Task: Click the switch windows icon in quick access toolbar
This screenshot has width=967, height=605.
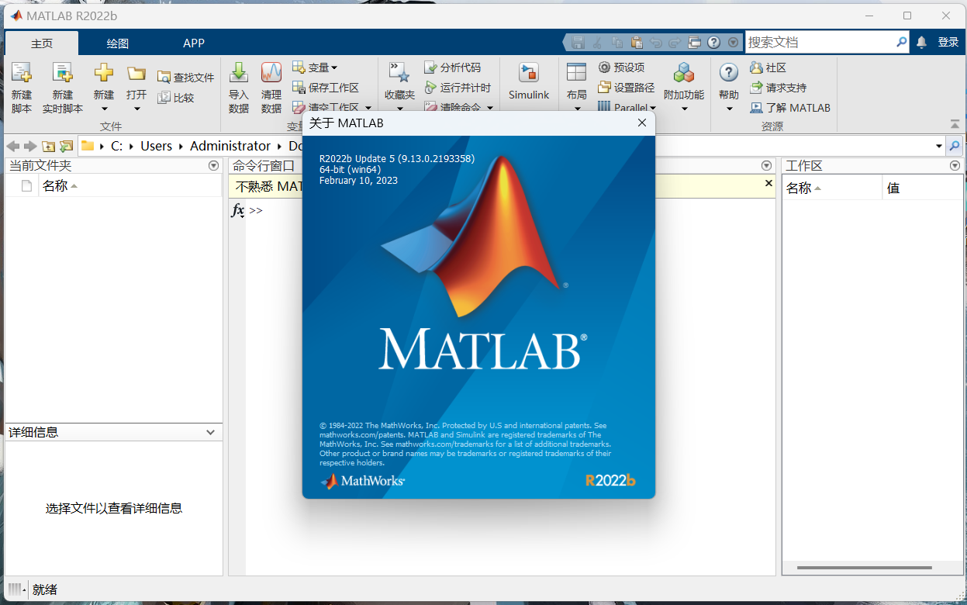Action: pyautogui.click(x=695, y=43)
